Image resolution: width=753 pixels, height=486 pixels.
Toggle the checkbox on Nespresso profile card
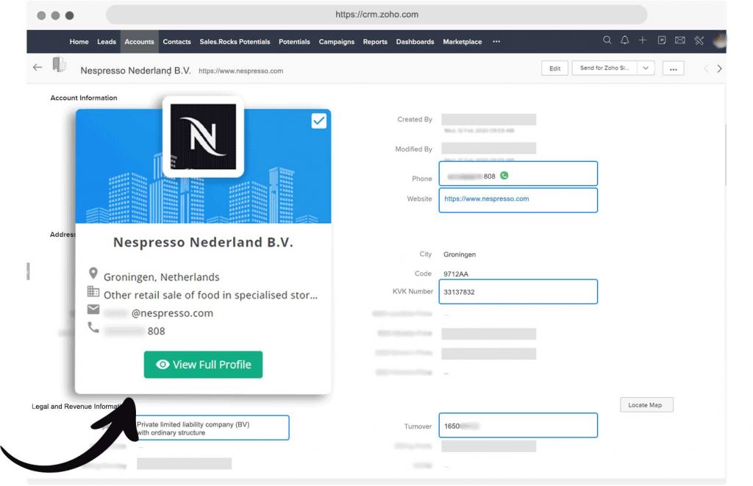point(319,121)
